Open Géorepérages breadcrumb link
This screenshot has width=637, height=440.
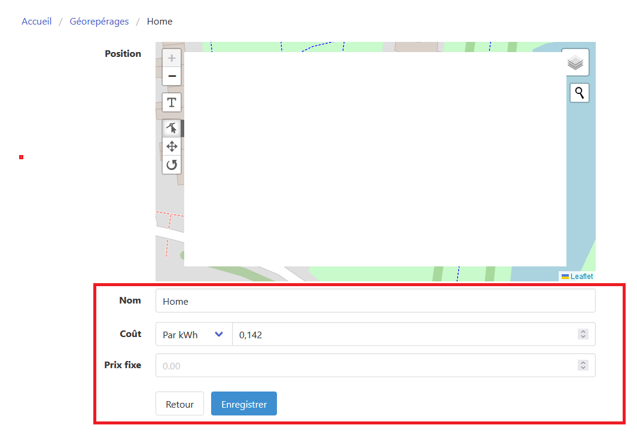click(x=99, y=21)
